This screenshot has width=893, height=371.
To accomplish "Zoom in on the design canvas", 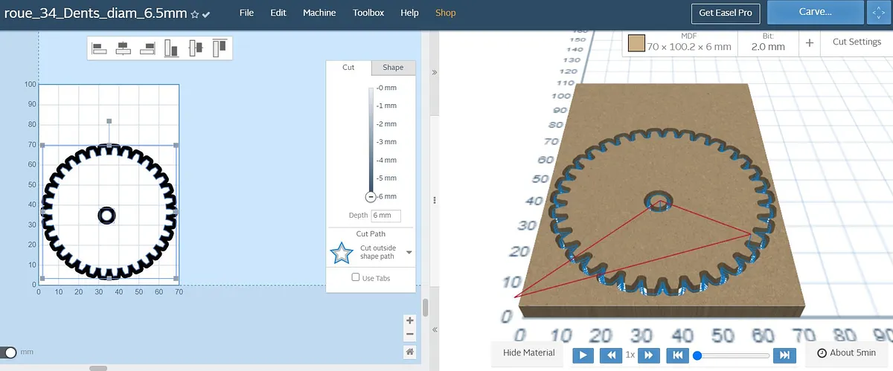I will click(409, 320).
